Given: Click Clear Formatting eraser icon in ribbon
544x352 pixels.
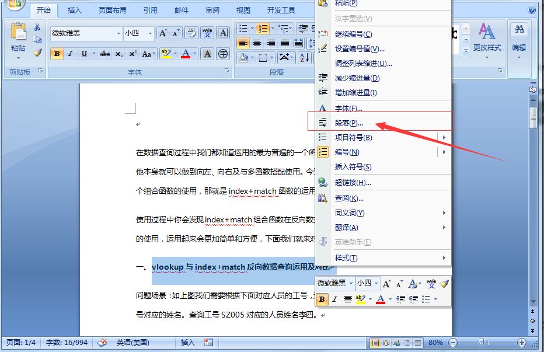Looking at the screenshot, I should (191, 33).
